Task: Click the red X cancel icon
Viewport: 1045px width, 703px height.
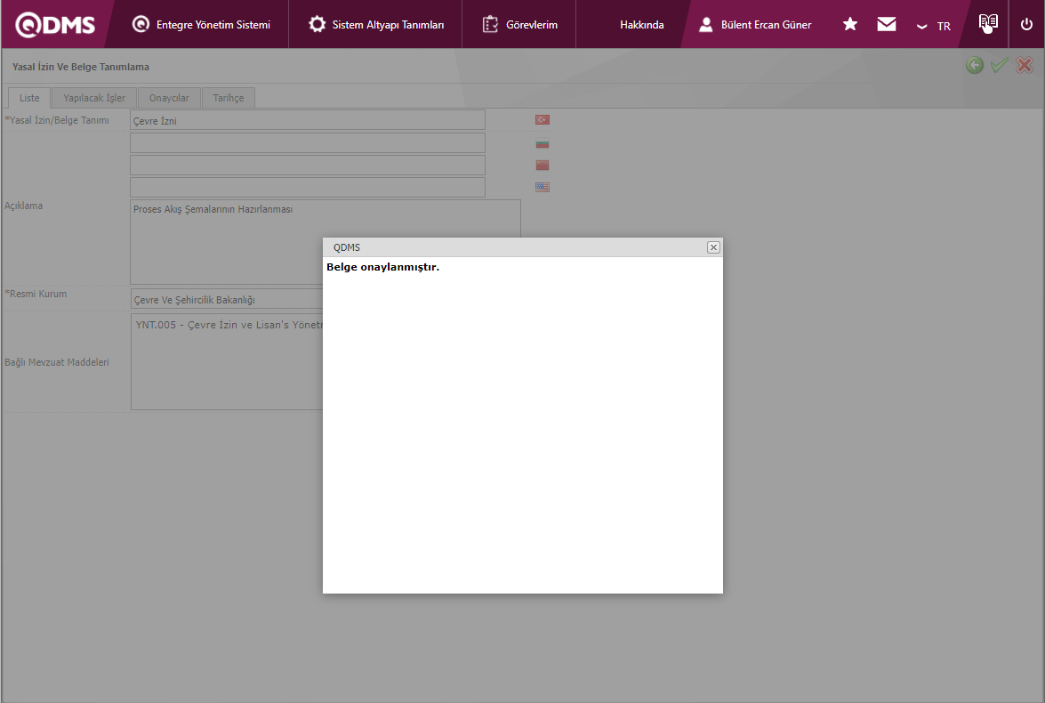Action: [x=1025, y=65]
